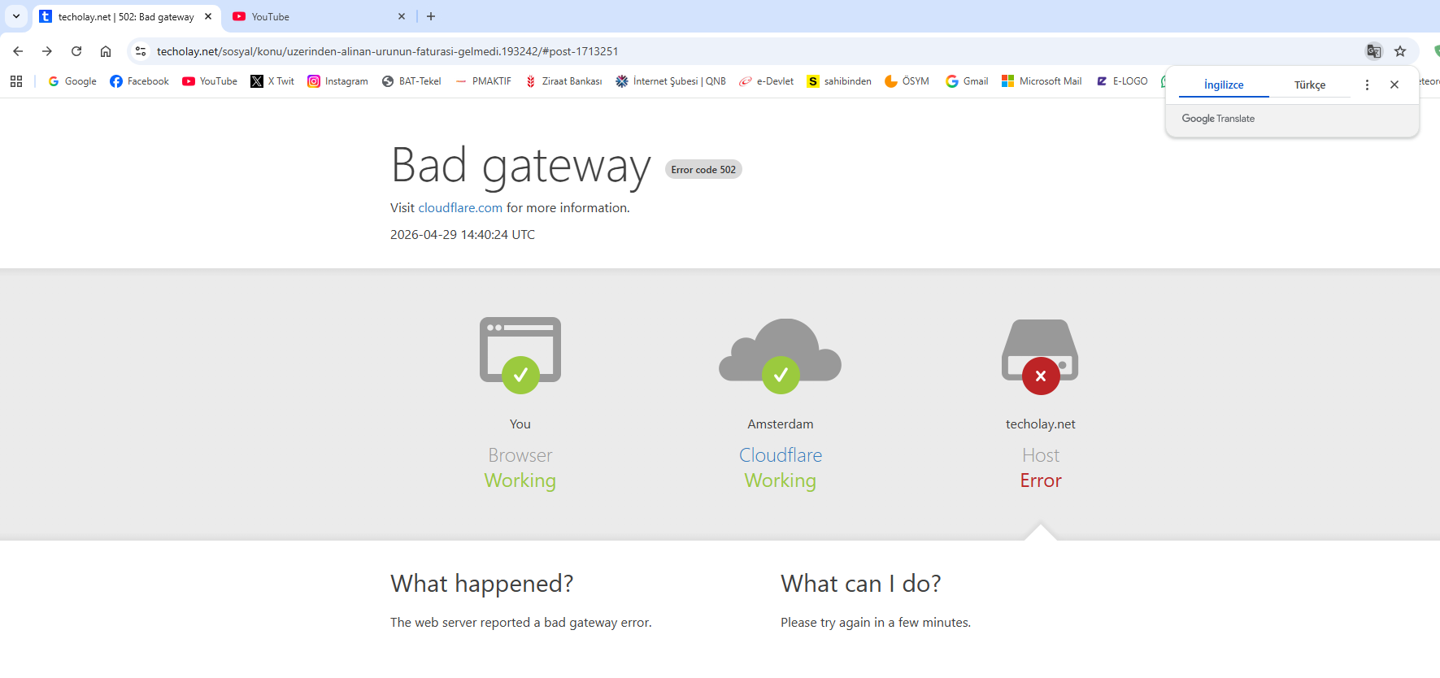1440x678 pixels.
Task: Go forward to next page
Action: pos(47,51)
